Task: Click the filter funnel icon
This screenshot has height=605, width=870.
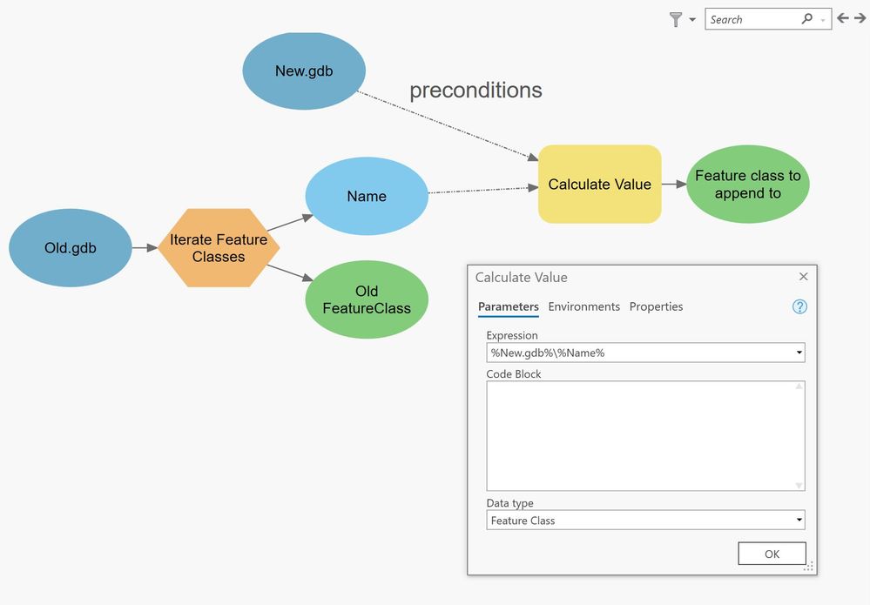Action: [x=675, y=19]
